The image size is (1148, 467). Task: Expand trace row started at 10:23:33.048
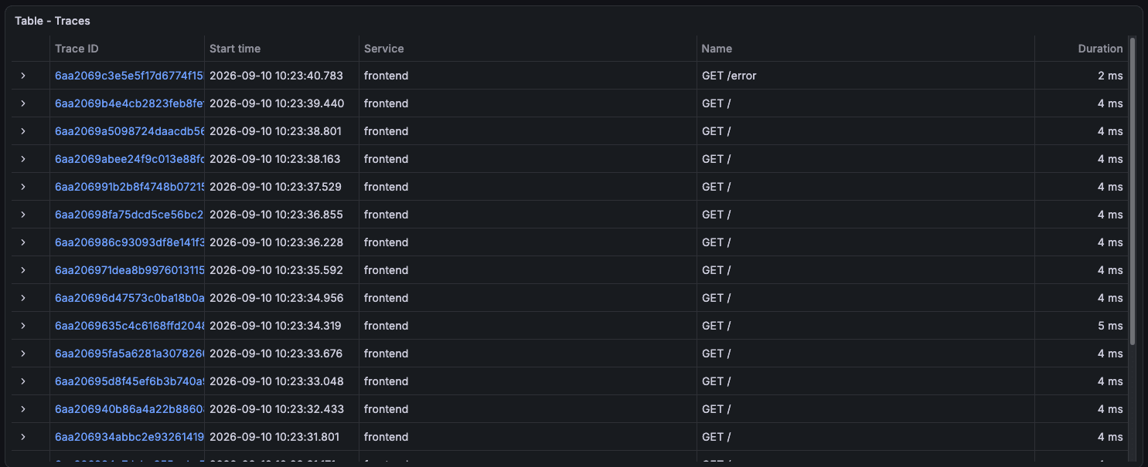[x=23, y=381]
